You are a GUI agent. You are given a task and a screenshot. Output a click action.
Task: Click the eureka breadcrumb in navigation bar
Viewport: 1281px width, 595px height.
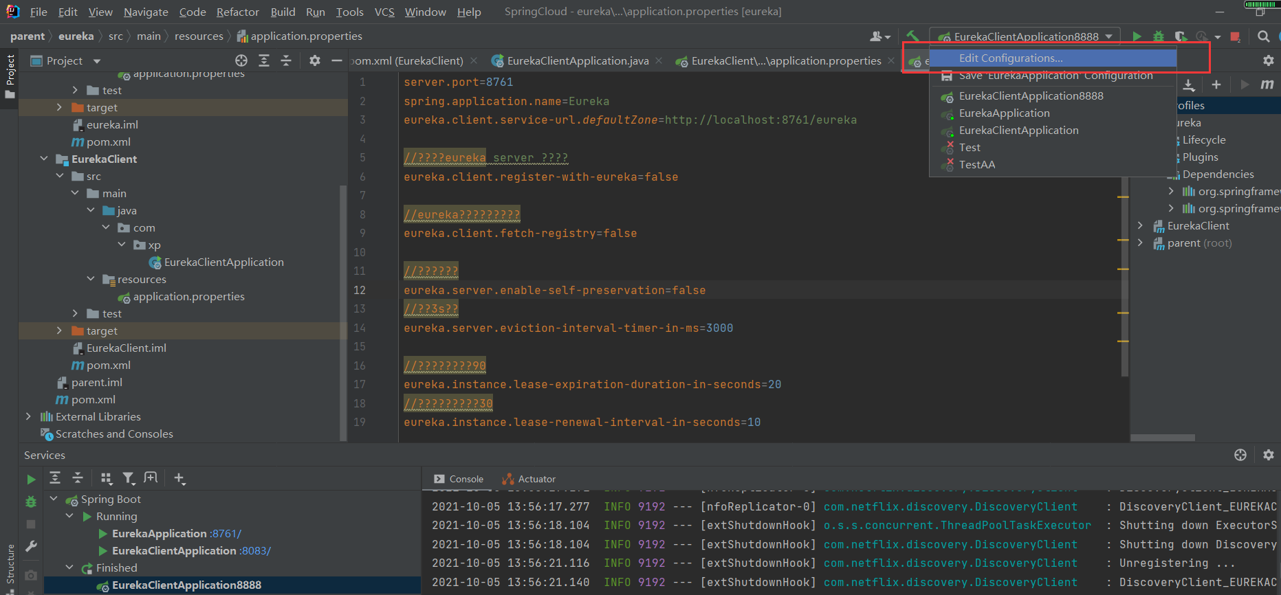76,36
